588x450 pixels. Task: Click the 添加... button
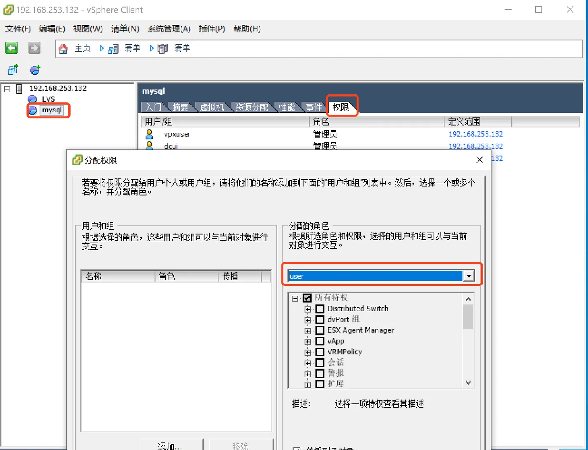171,445
